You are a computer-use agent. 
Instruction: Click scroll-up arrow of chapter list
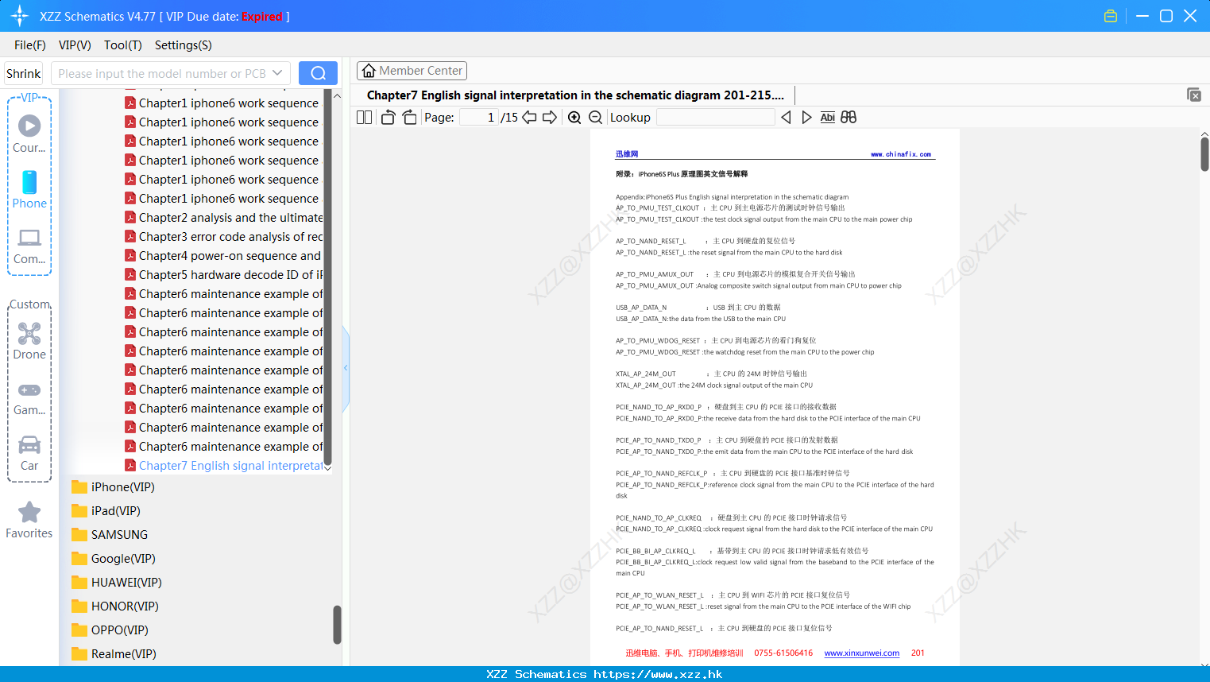(x=337, y=95)
